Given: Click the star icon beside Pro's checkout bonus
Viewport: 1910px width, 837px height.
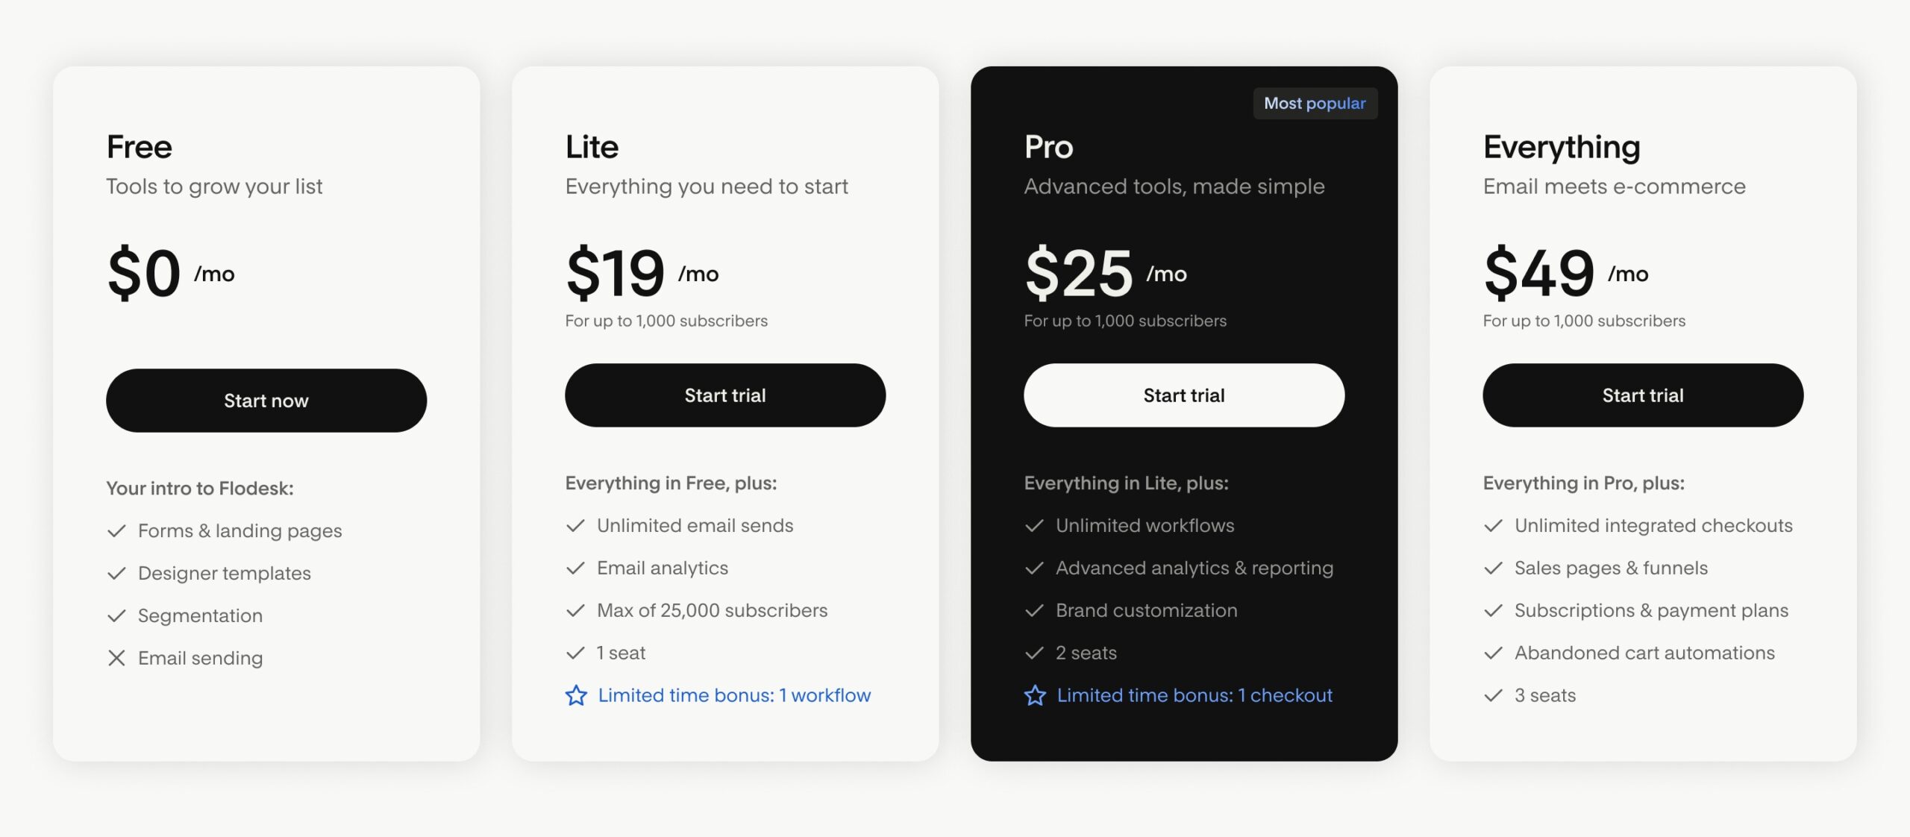Looking at the screenshot, I should pos(1034,695).
